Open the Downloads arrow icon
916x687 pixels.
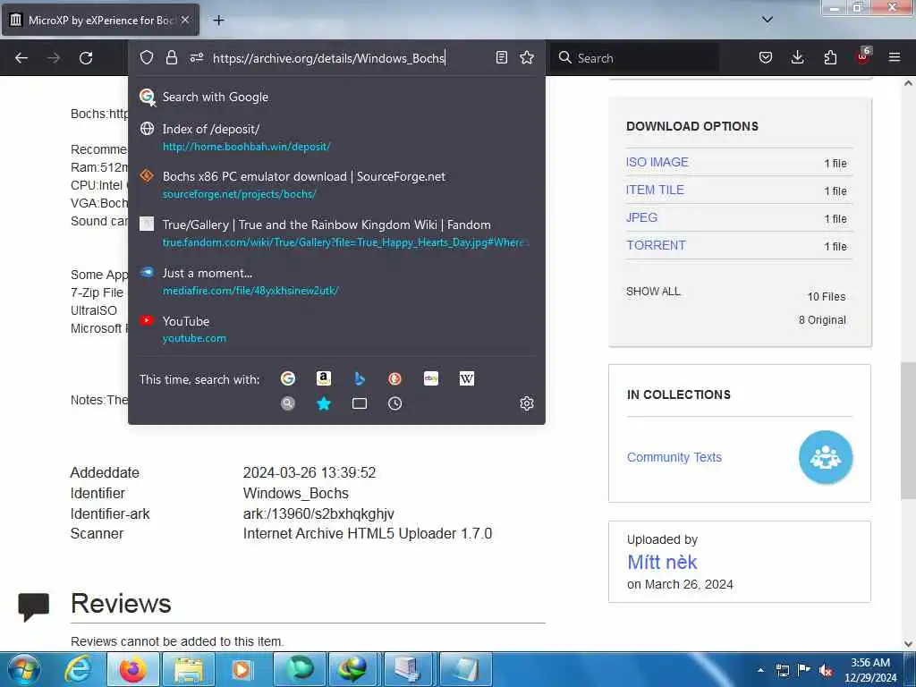tap(797, 57)
